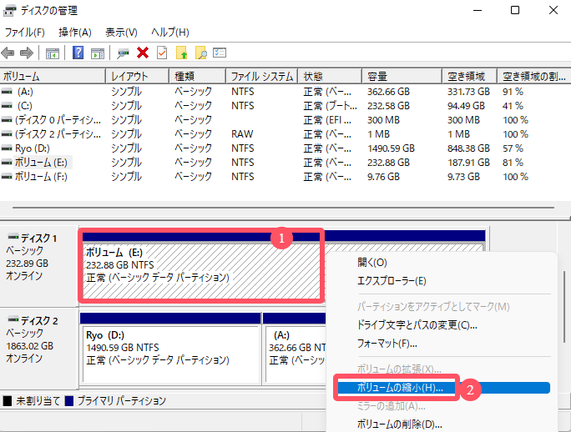571x432 pixels.
Task: Click the show/hide console tree icon
Action: pyautogui.click(x=53, y=53)
